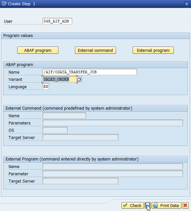The height and width of the screenshot is (211, 191).
Task: Click the User field S4H_AIF_ADM
Action: point(57,21)
